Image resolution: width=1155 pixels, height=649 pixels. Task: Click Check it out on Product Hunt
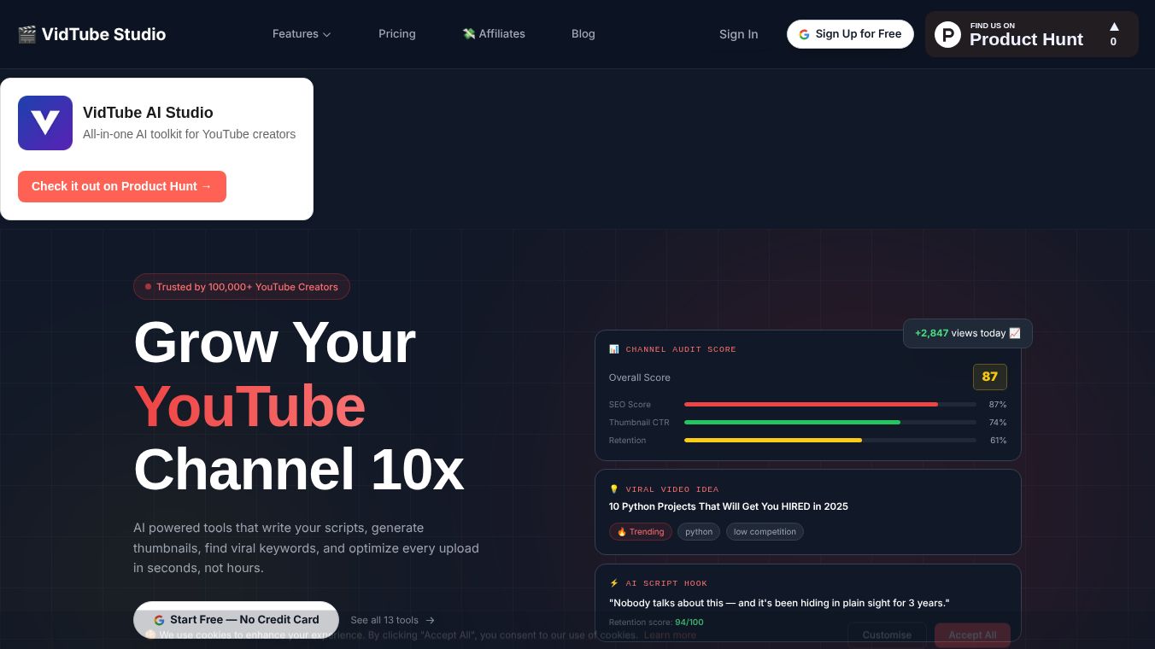121,186
